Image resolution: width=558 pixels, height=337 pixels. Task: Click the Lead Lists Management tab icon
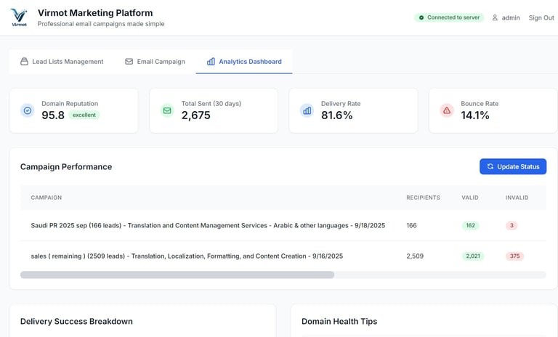[25, 62]
